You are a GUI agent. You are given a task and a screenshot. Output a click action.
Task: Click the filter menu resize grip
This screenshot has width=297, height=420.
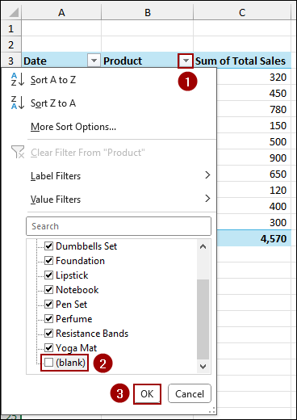[212, 410]
